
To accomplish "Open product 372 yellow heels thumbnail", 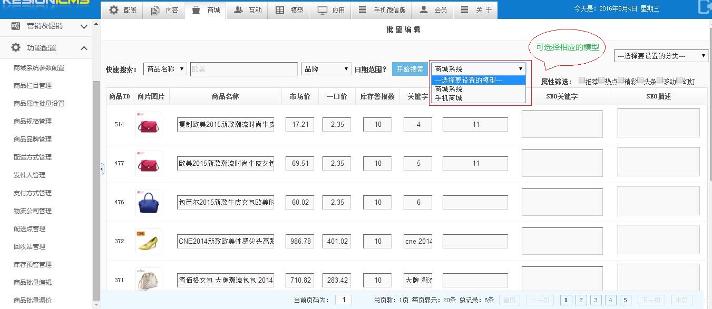I will point(148,241).
